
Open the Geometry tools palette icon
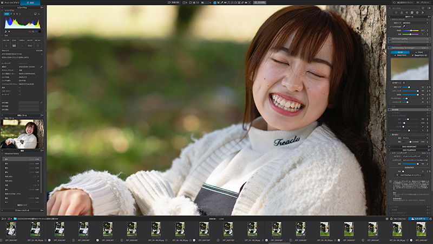point(412,12)
